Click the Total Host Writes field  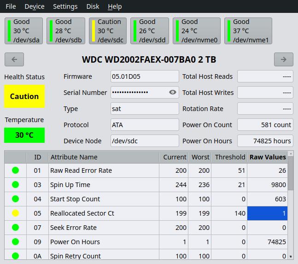(x=265, y=93)
